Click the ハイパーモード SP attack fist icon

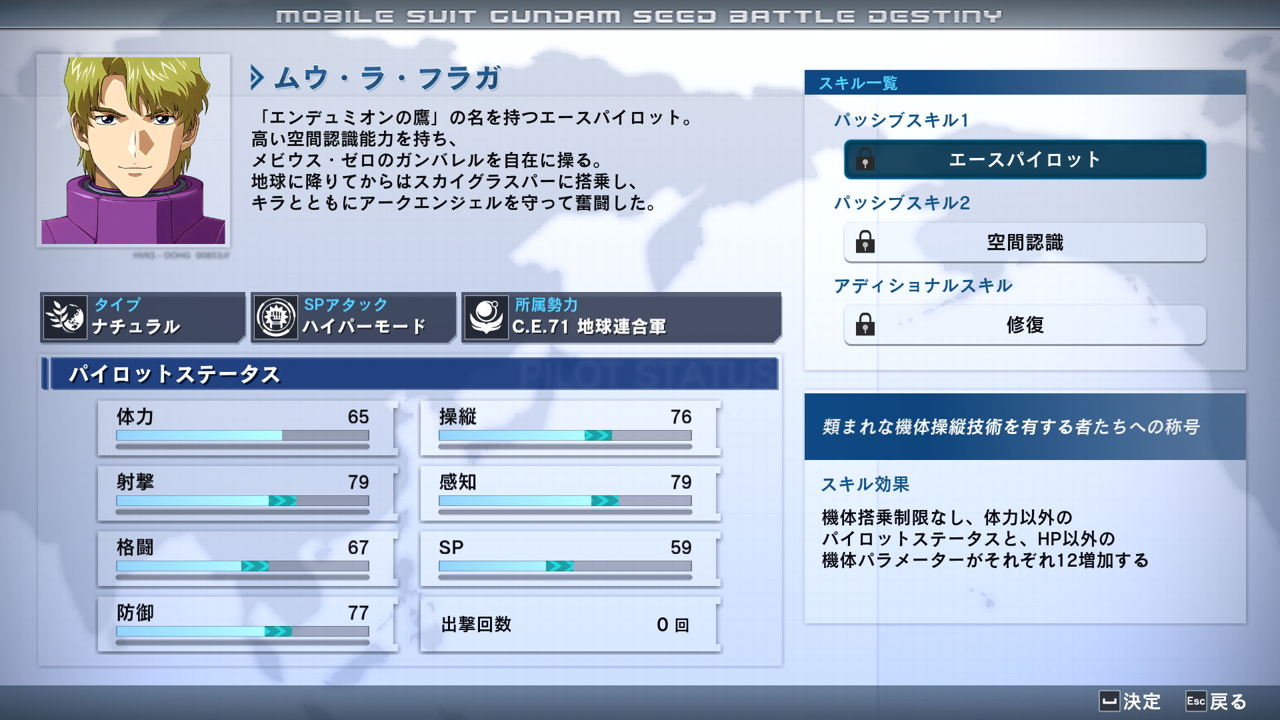[x=275, y=317]
